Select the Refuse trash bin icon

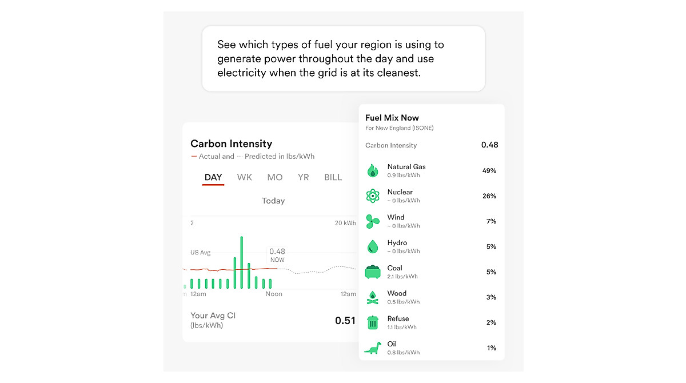(373, 322)
